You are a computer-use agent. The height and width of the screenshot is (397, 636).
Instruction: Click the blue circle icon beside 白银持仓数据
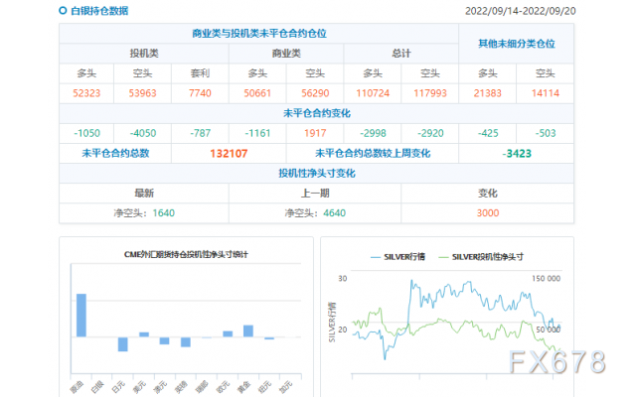[63, 11]
